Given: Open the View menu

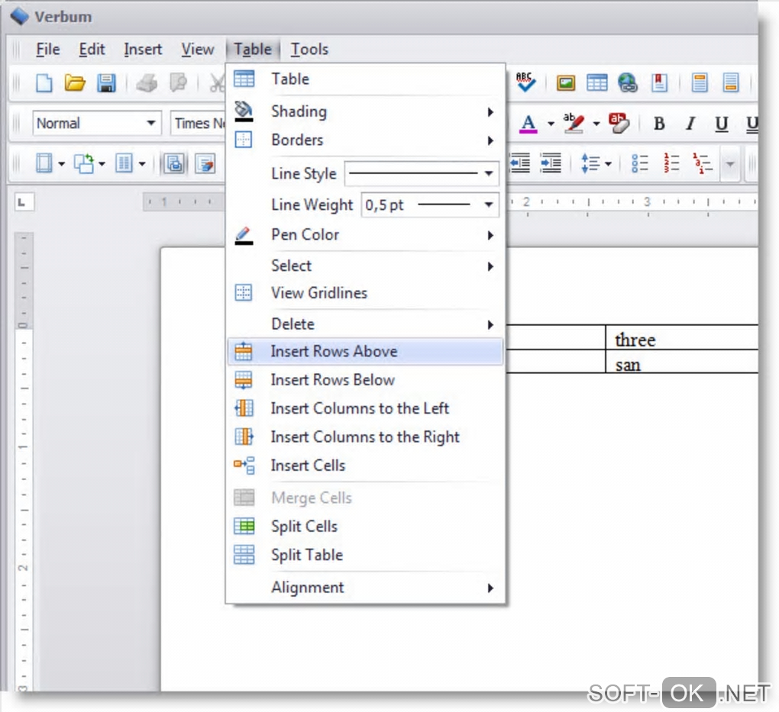Looking at the screenshot, I should tap(197, 49).
